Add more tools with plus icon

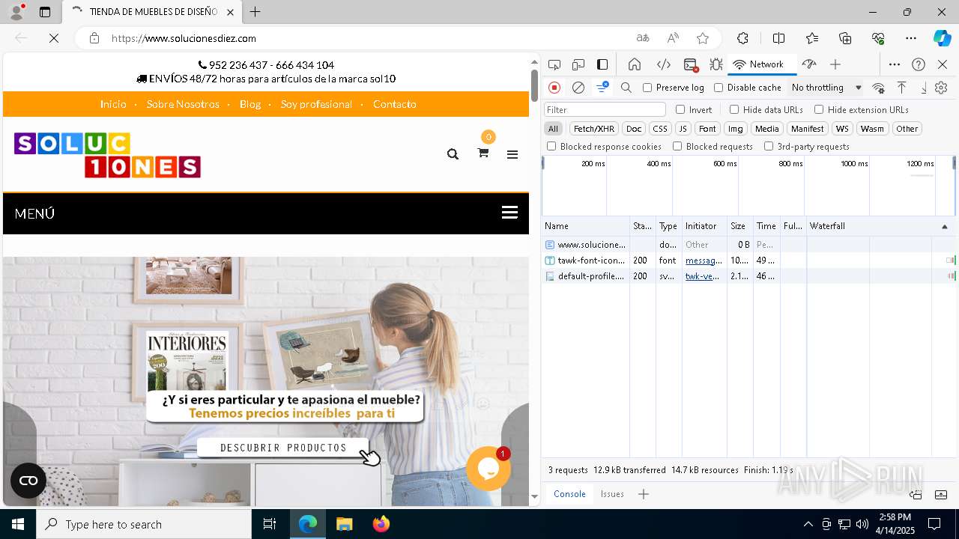coord(835,64)
